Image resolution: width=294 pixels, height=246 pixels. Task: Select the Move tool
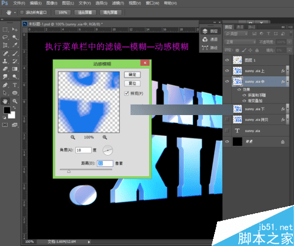point(15,29)
